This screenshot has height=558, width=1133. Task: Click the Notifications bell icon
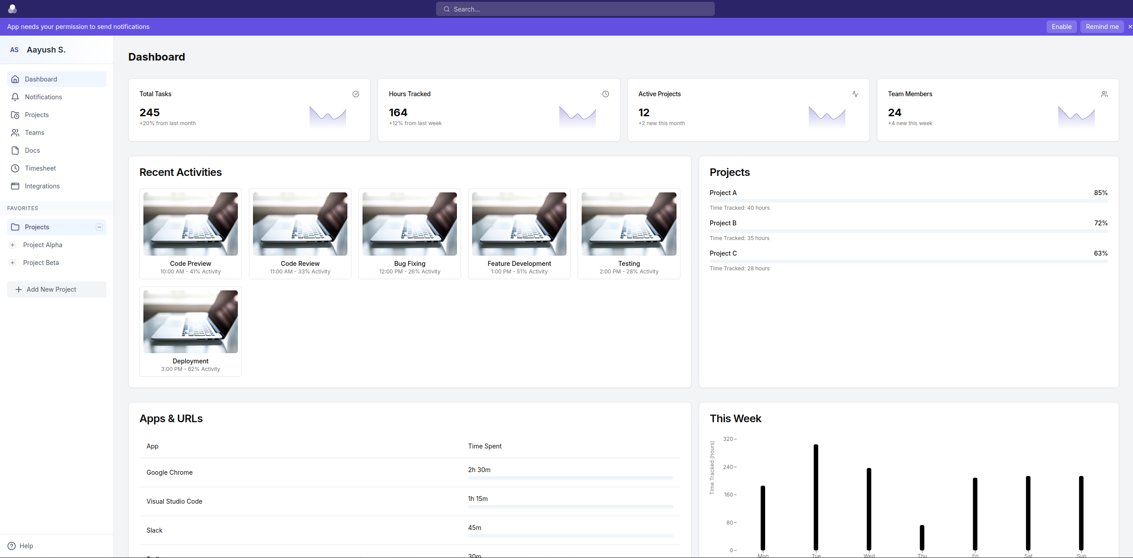tap(15, 97)
